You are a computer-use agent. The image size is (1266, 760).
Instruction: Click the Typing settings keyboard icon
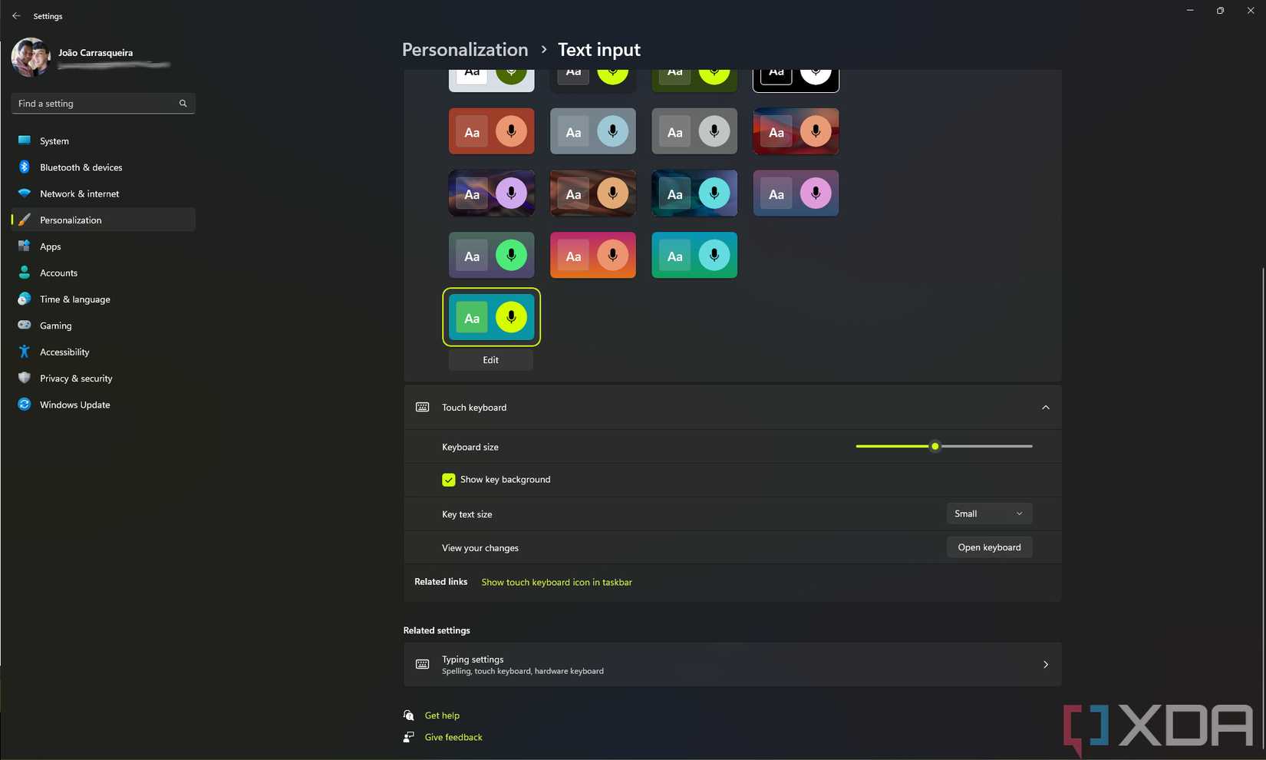tap(422, 664)
